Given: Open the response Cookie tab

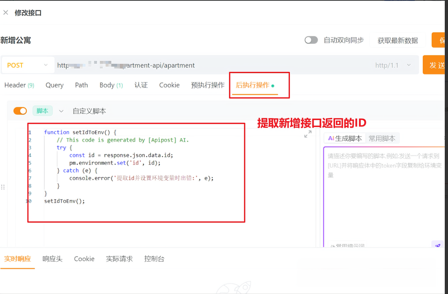Looking at the screenshot, I should pos(84,259).
